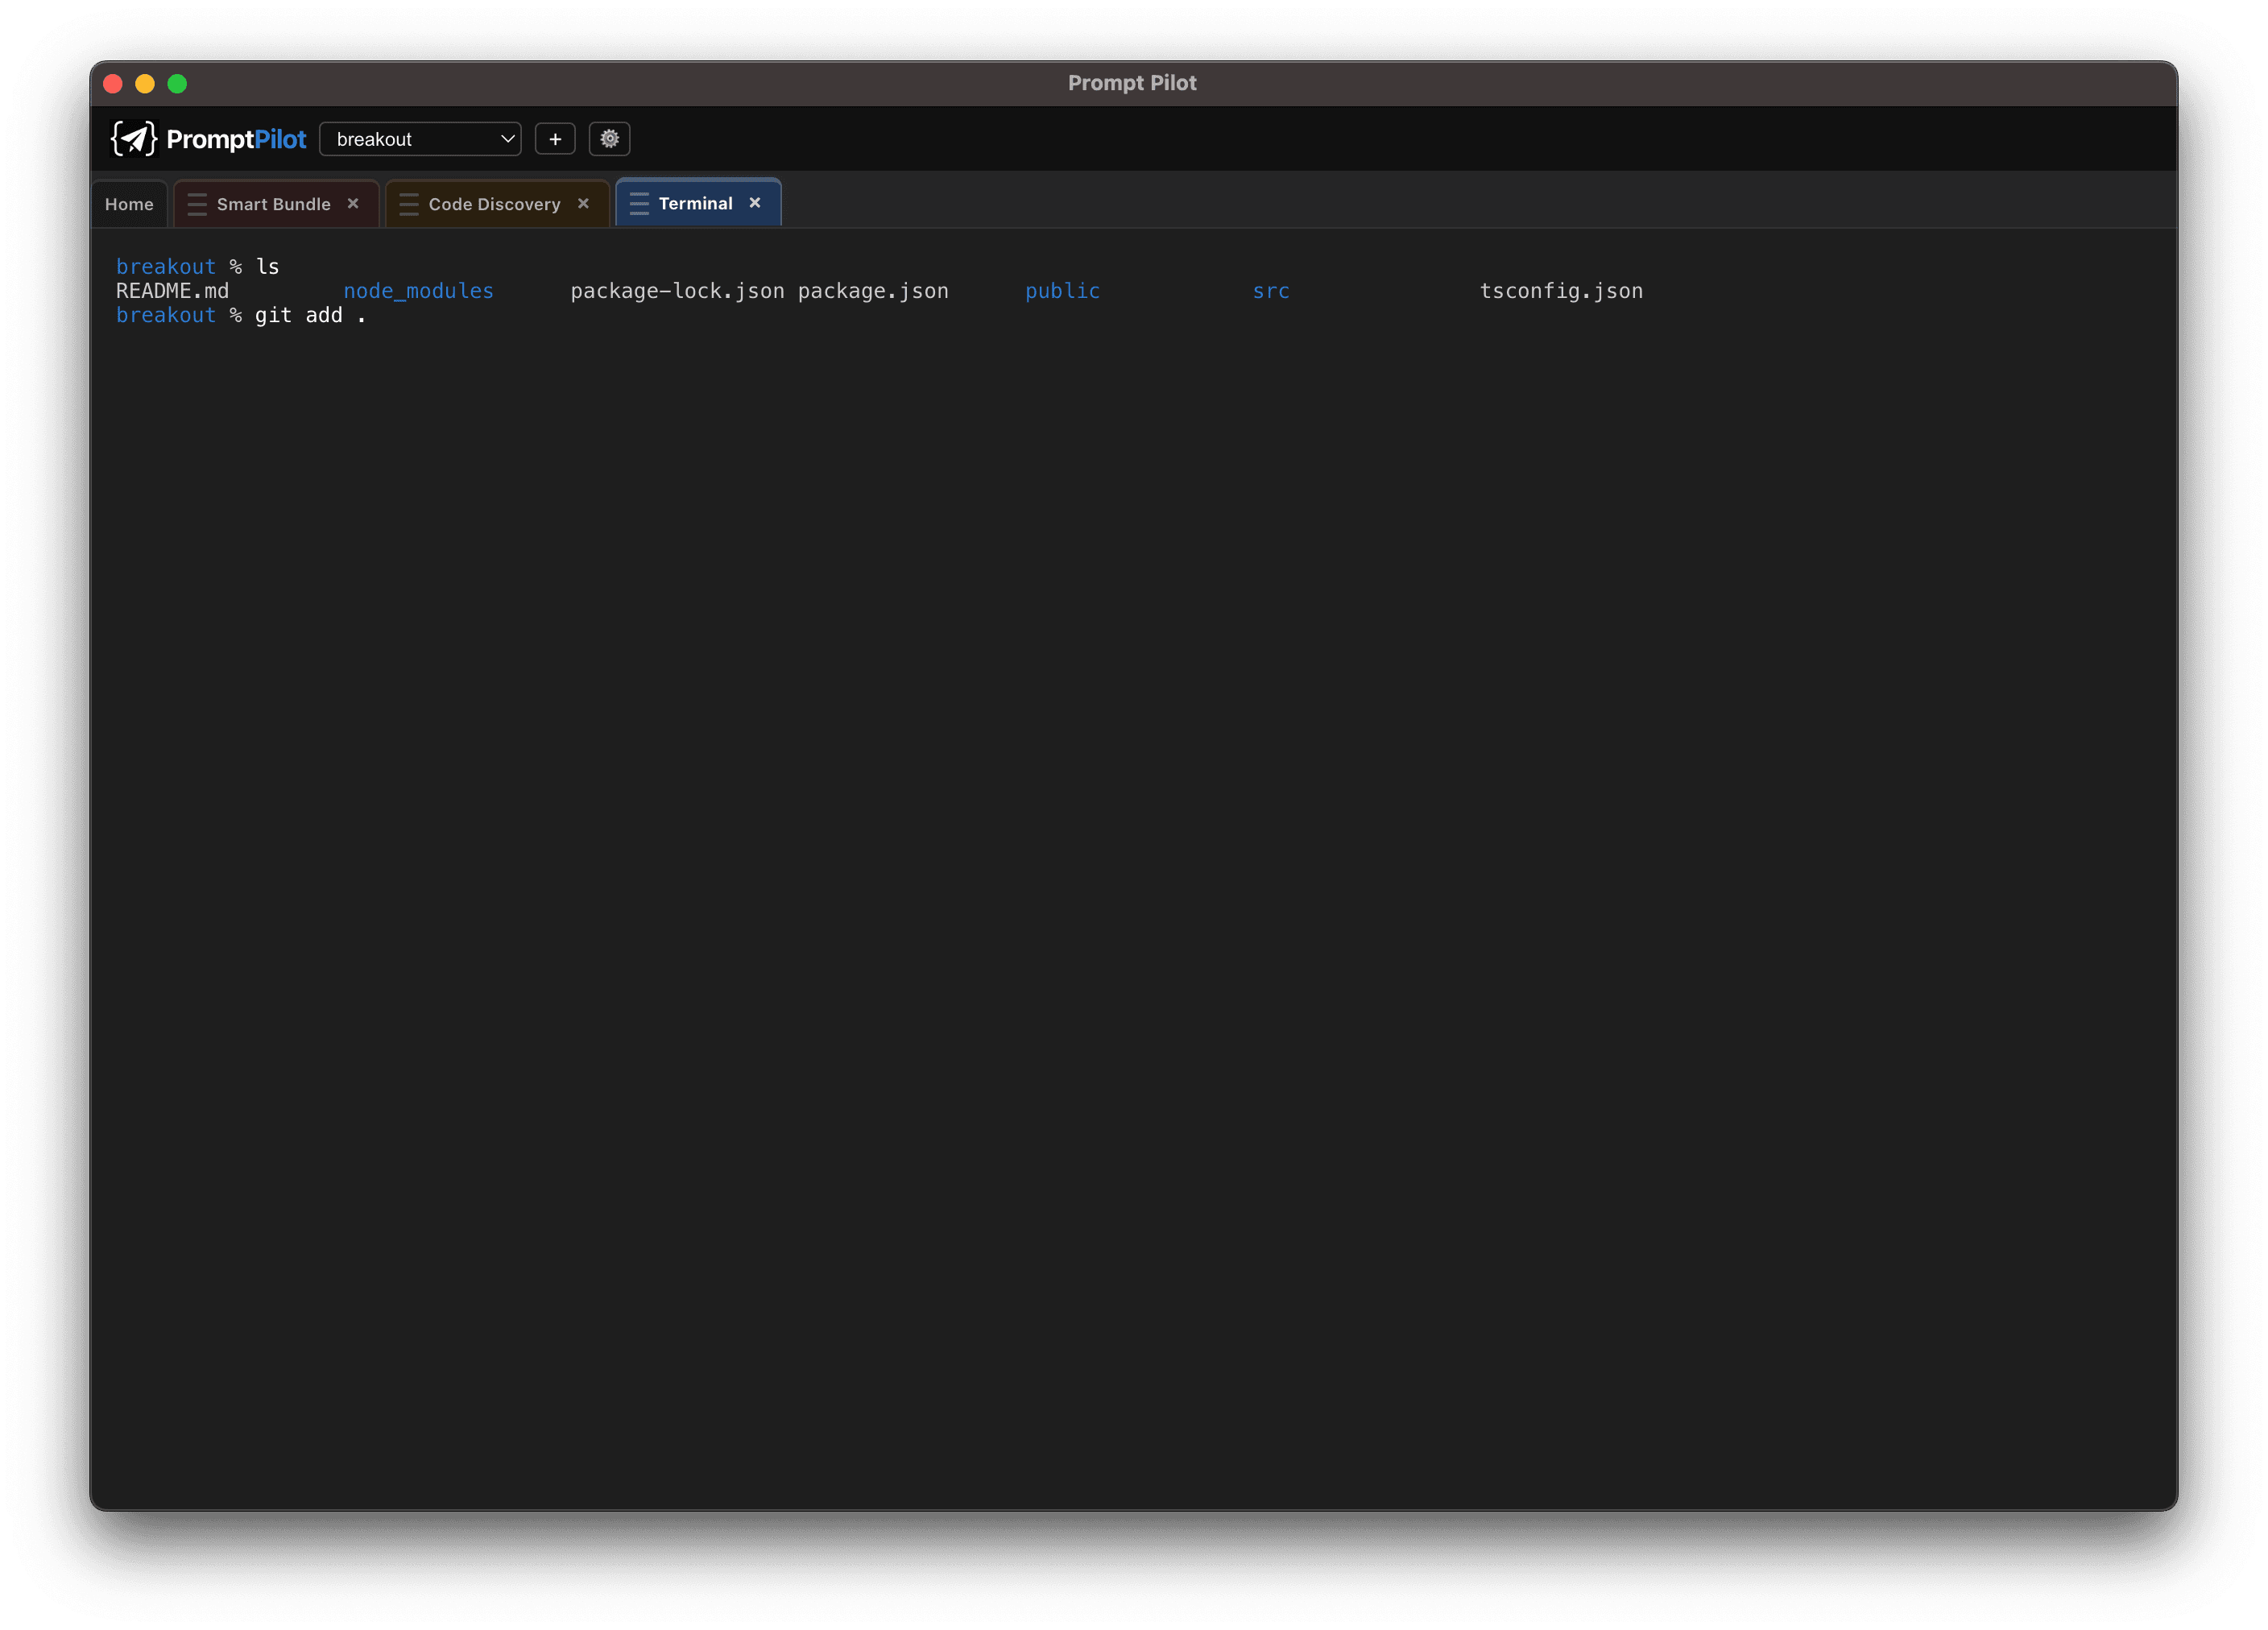
Task: Select the Code Discovery tab
Action: coord(494,204)
